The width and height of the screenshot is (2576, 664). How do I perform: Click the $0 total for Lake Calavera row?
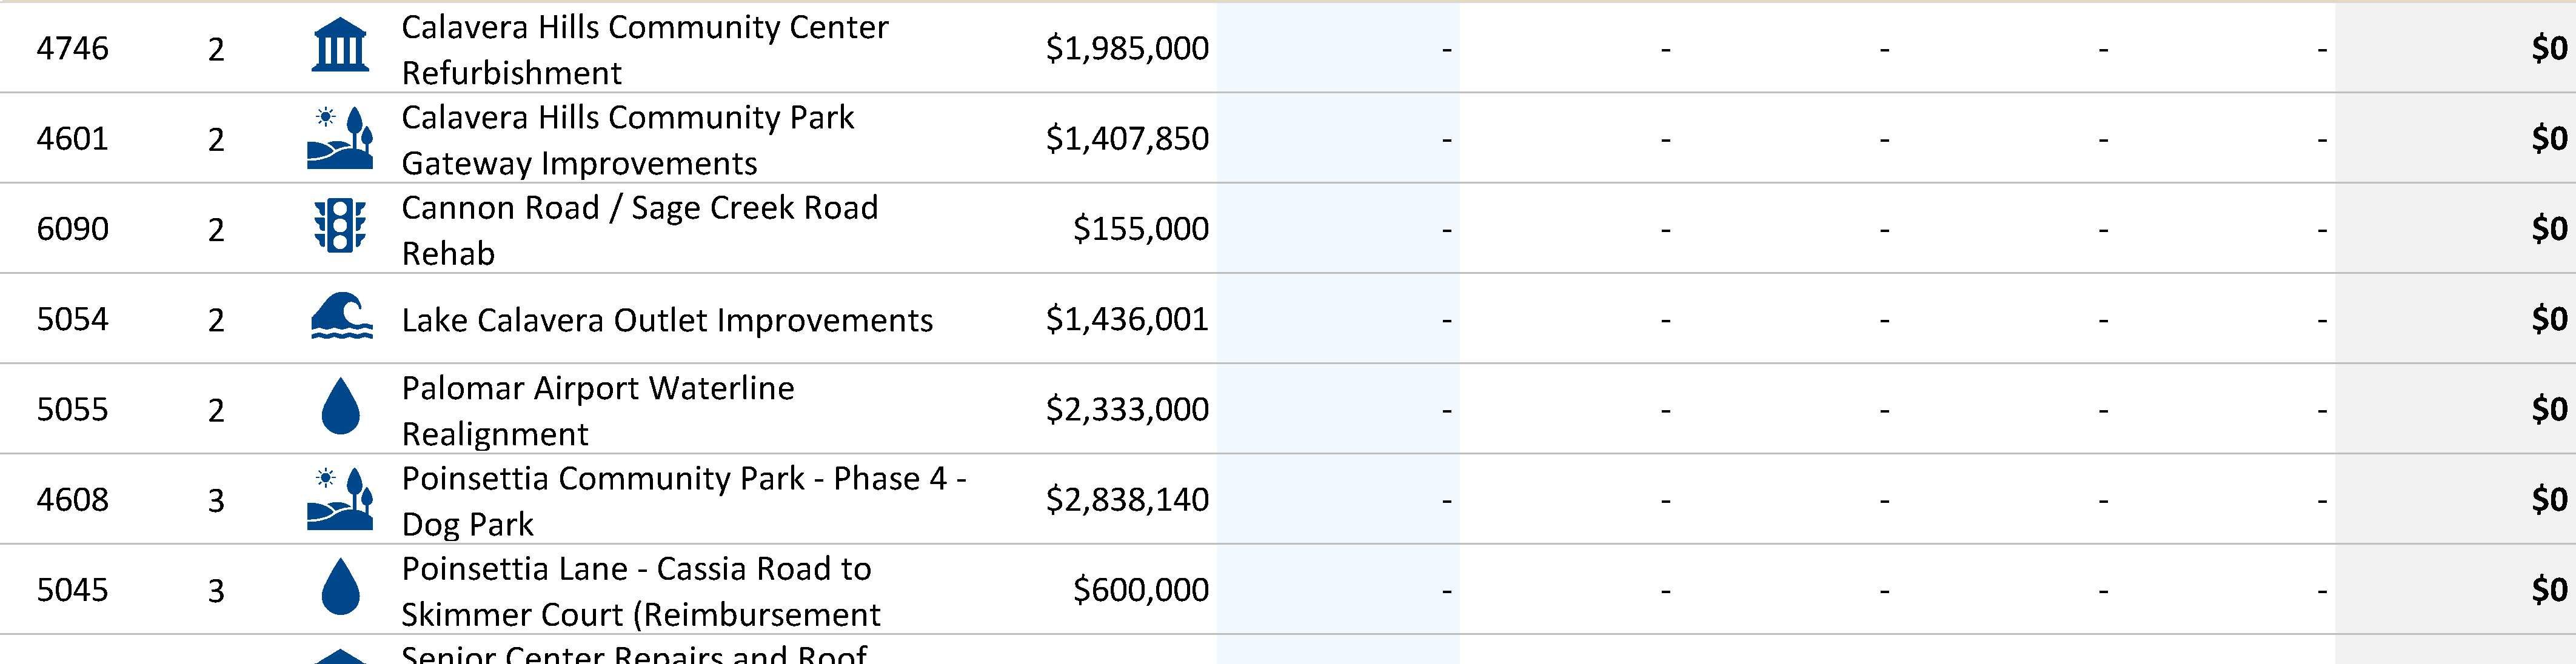2548,319
